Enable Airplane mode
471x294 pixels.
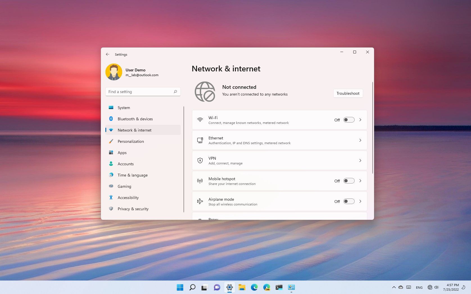pyautogui.click(x=348, y=201)
